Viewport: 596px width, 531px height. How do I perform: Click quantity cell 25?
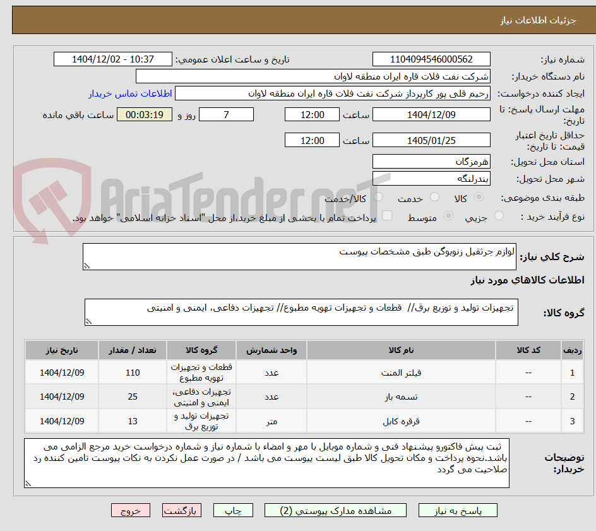(x=133, y=397)
